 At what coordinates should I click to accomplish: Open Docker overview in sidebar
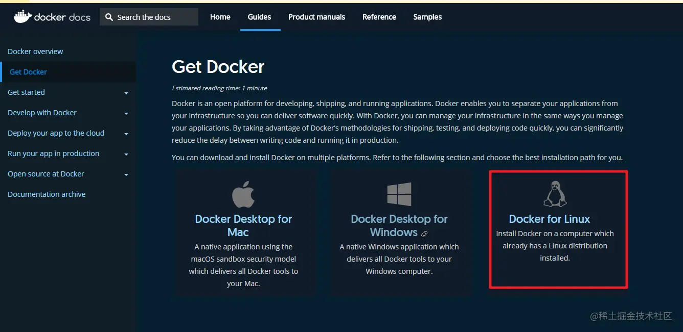[35, 52]
